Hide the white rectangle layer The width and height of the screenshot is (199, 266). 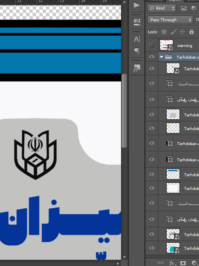coord(152,188)
